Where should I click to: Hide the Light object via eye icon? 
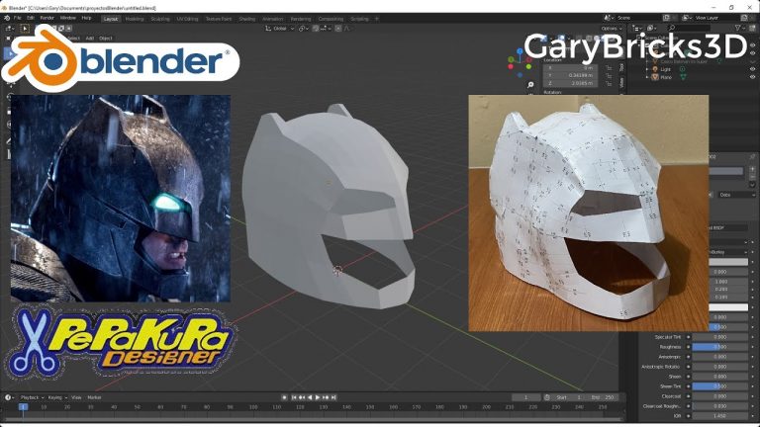[753, 69]
